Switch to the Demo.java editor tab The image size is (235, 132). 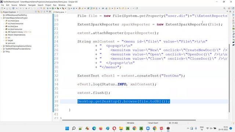click(x=59, y=12)
